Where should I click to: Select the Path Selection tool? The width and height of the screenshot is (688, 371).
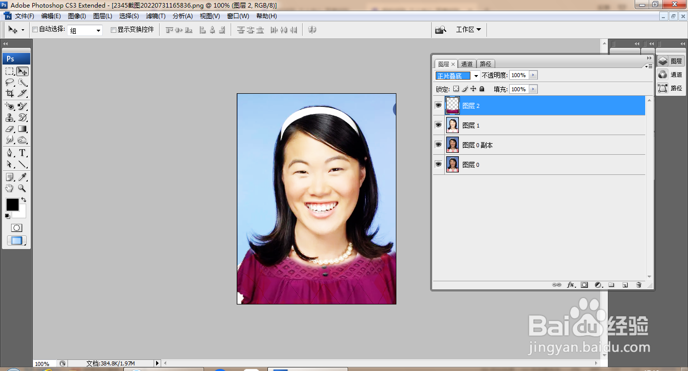(x=10, y=164)
